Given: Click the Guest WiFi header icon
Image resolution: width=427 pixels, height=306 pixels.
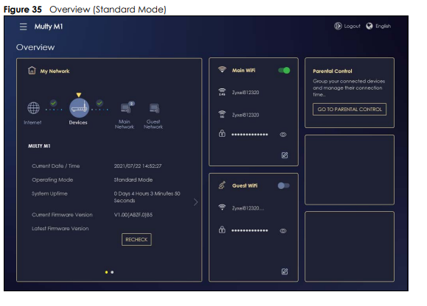Looking at the screenshot, I should pos(222,185).
